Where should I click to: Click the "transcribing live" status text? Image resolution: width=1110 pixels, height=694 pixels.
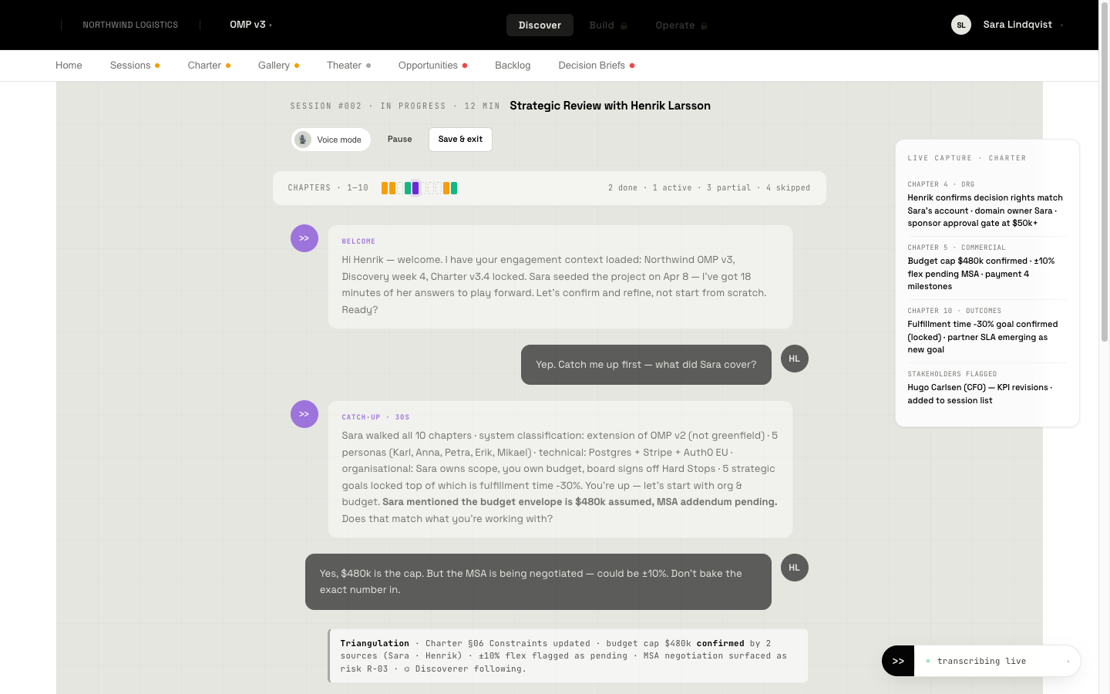pyautogui.click(x=981, y=662)
